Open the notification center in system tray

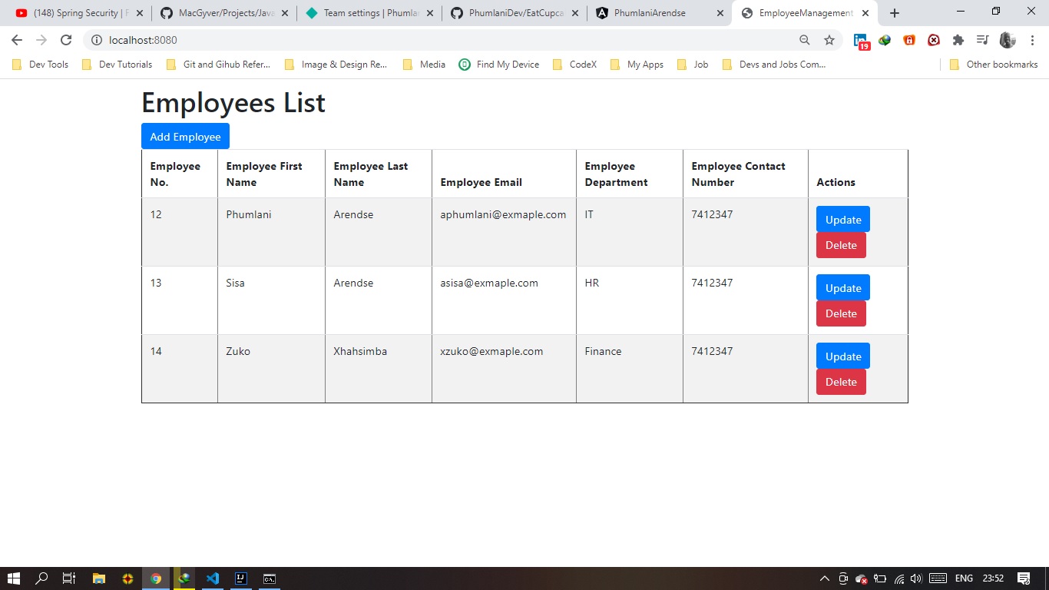pos(1024,578)
